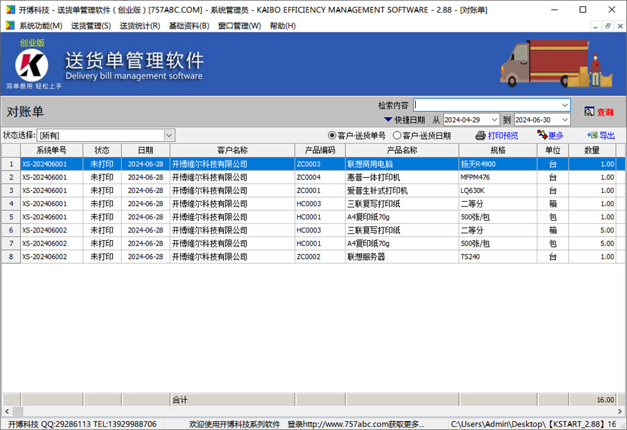Screen dimensions: 627x430
Task: Select 客户-送货单号 radio option
Action: tap(332, 135)
